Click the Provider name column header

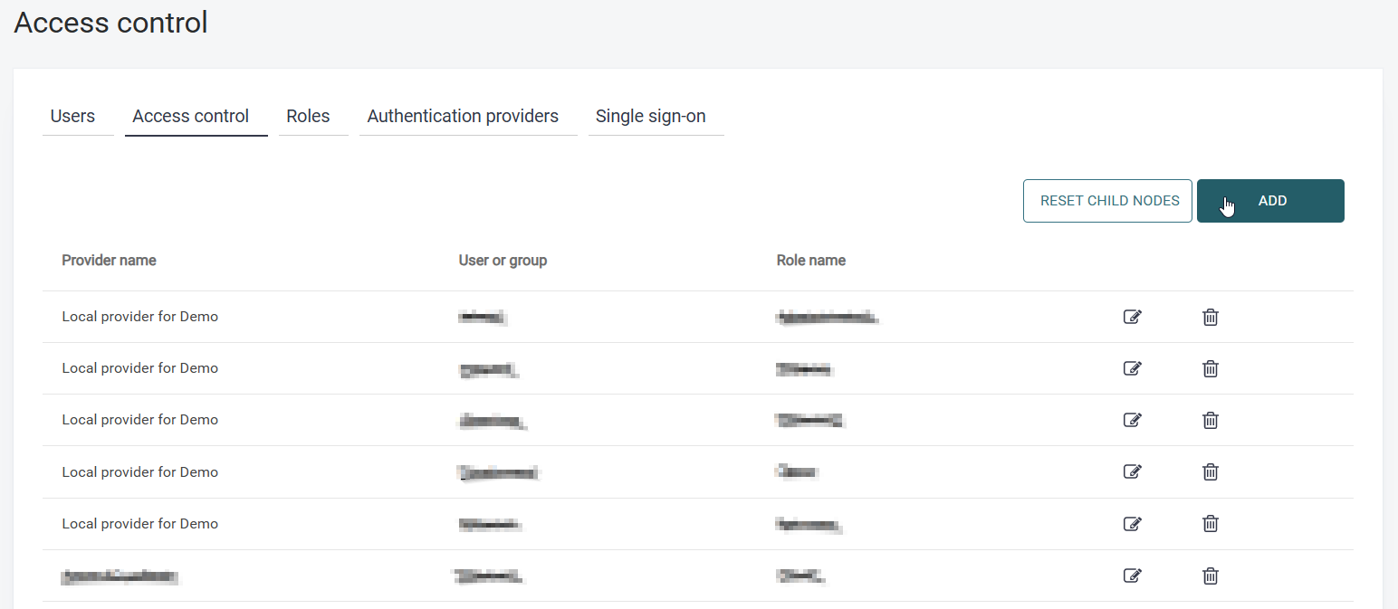pyautogui.click(x=109, y=261)
